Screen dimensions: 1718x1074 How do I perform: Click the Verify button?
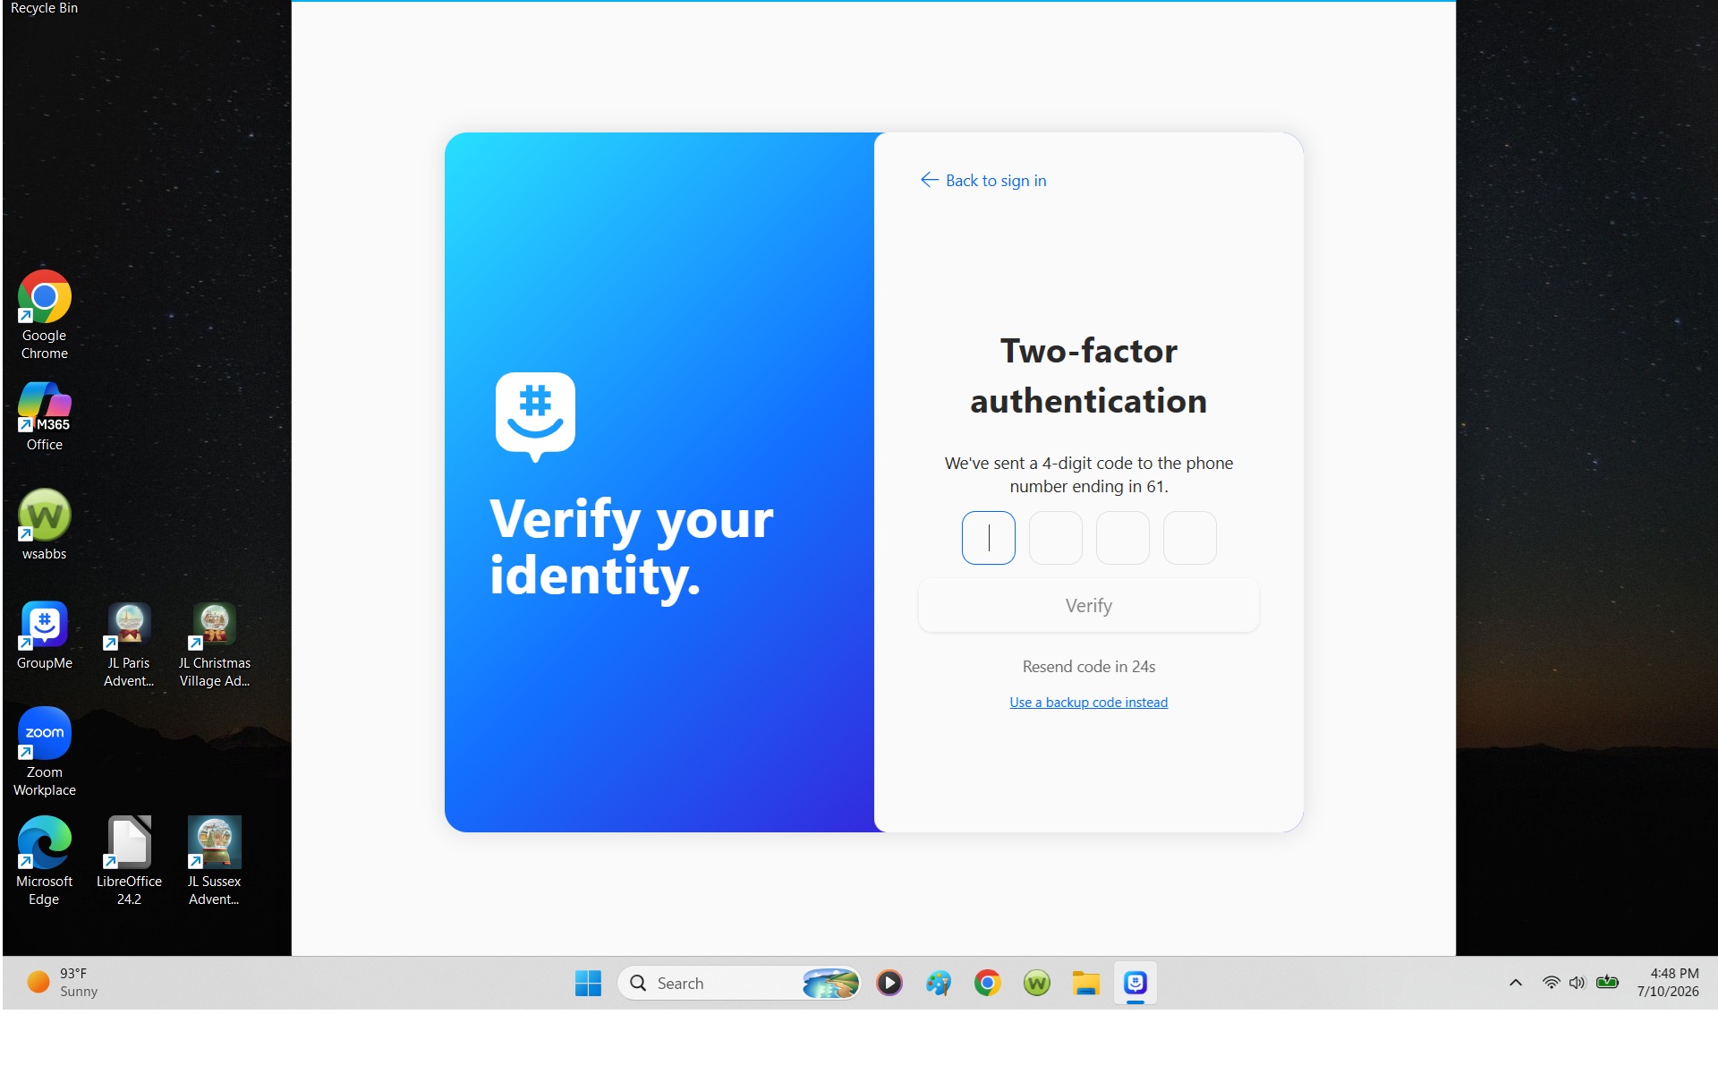[1088, 606]
